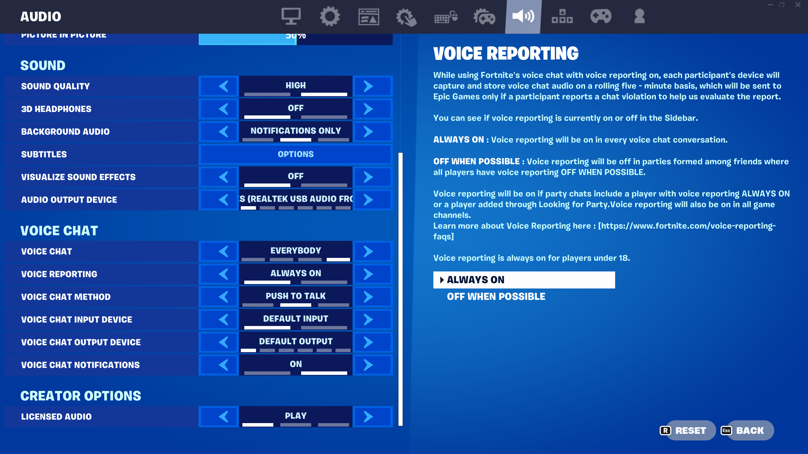Screen dimensions: 808x454
Task: Click the Subtitles Options menu
Action: tap(296, 154)
